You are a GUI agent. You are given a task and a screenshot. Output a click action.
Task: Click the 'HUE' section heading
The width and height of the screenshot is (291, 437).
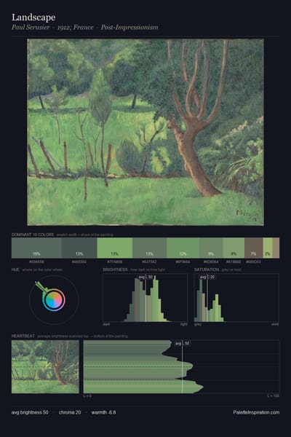tap(15, 269)
